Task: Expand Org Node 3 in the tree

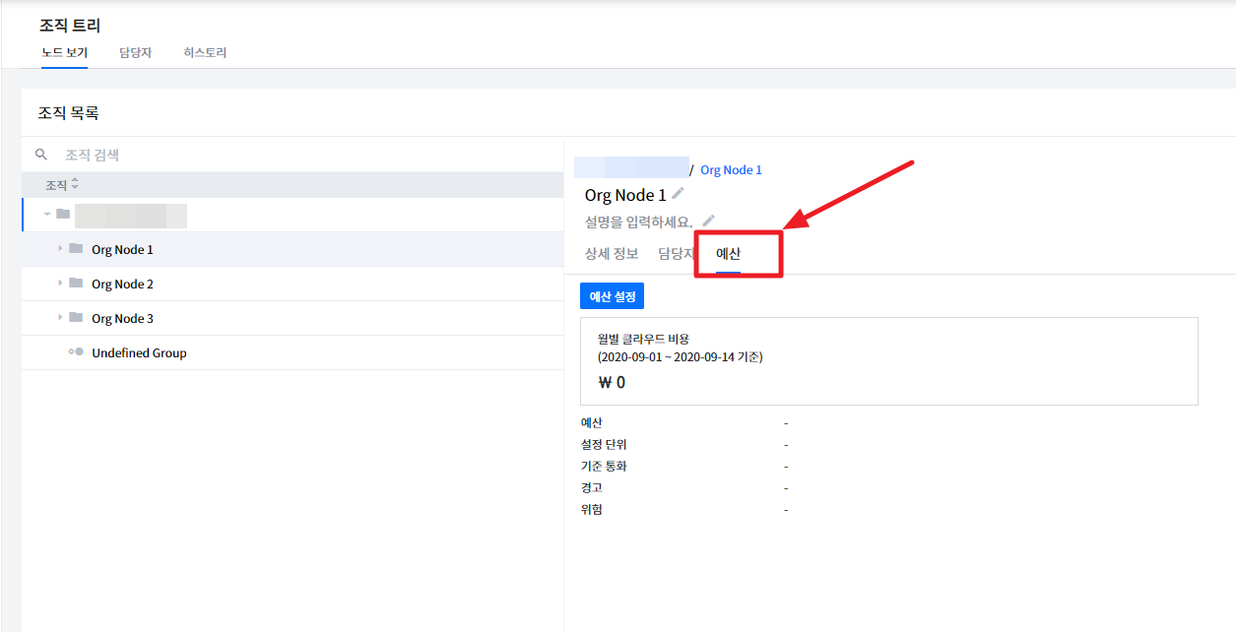Action: [x=60, y=318]
